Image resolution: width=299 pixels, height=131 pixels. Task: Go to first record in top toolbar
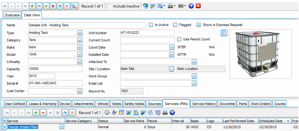pos(5,6)
